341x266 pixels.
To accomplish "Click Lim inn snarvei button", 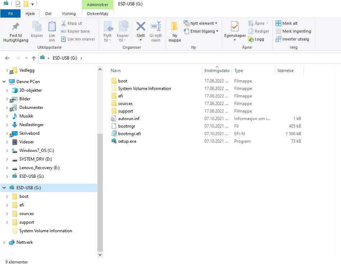I will click(78, 39).
